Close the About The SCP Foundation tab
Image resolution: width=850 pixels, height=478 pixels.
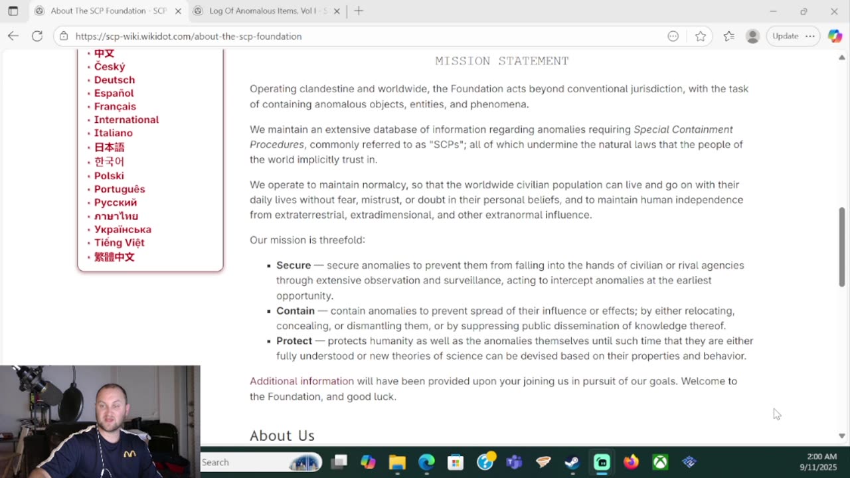(x=178, y=11)
